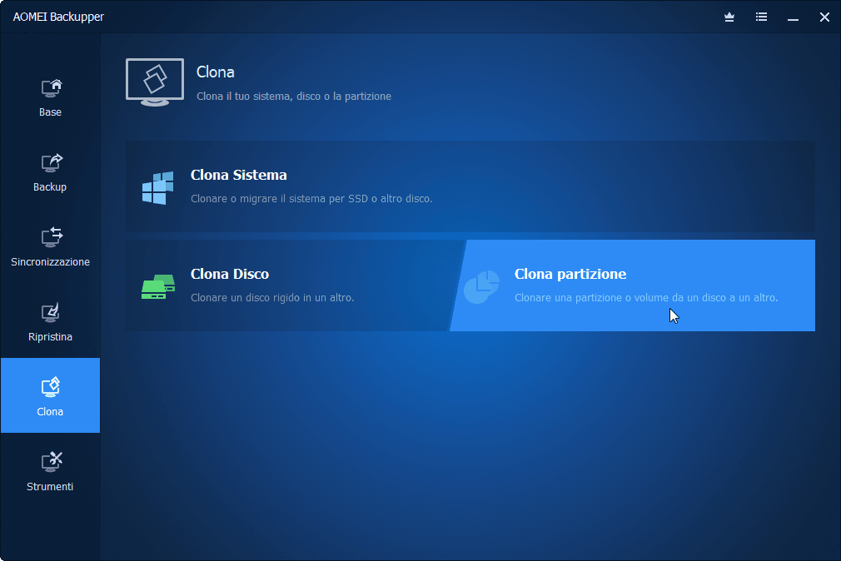Click text 'Clonare un disco rigido in un altro.'
Image resolution: width=841 pixels, height=561 pixels.
[272, 298]
